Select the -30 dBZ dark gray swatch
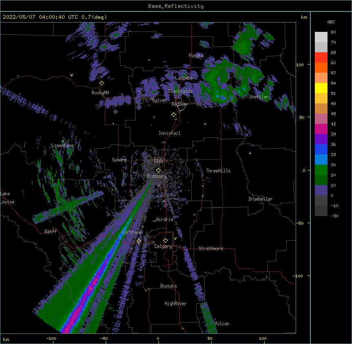This screenshot has height=344, width=352. [321, 211]
